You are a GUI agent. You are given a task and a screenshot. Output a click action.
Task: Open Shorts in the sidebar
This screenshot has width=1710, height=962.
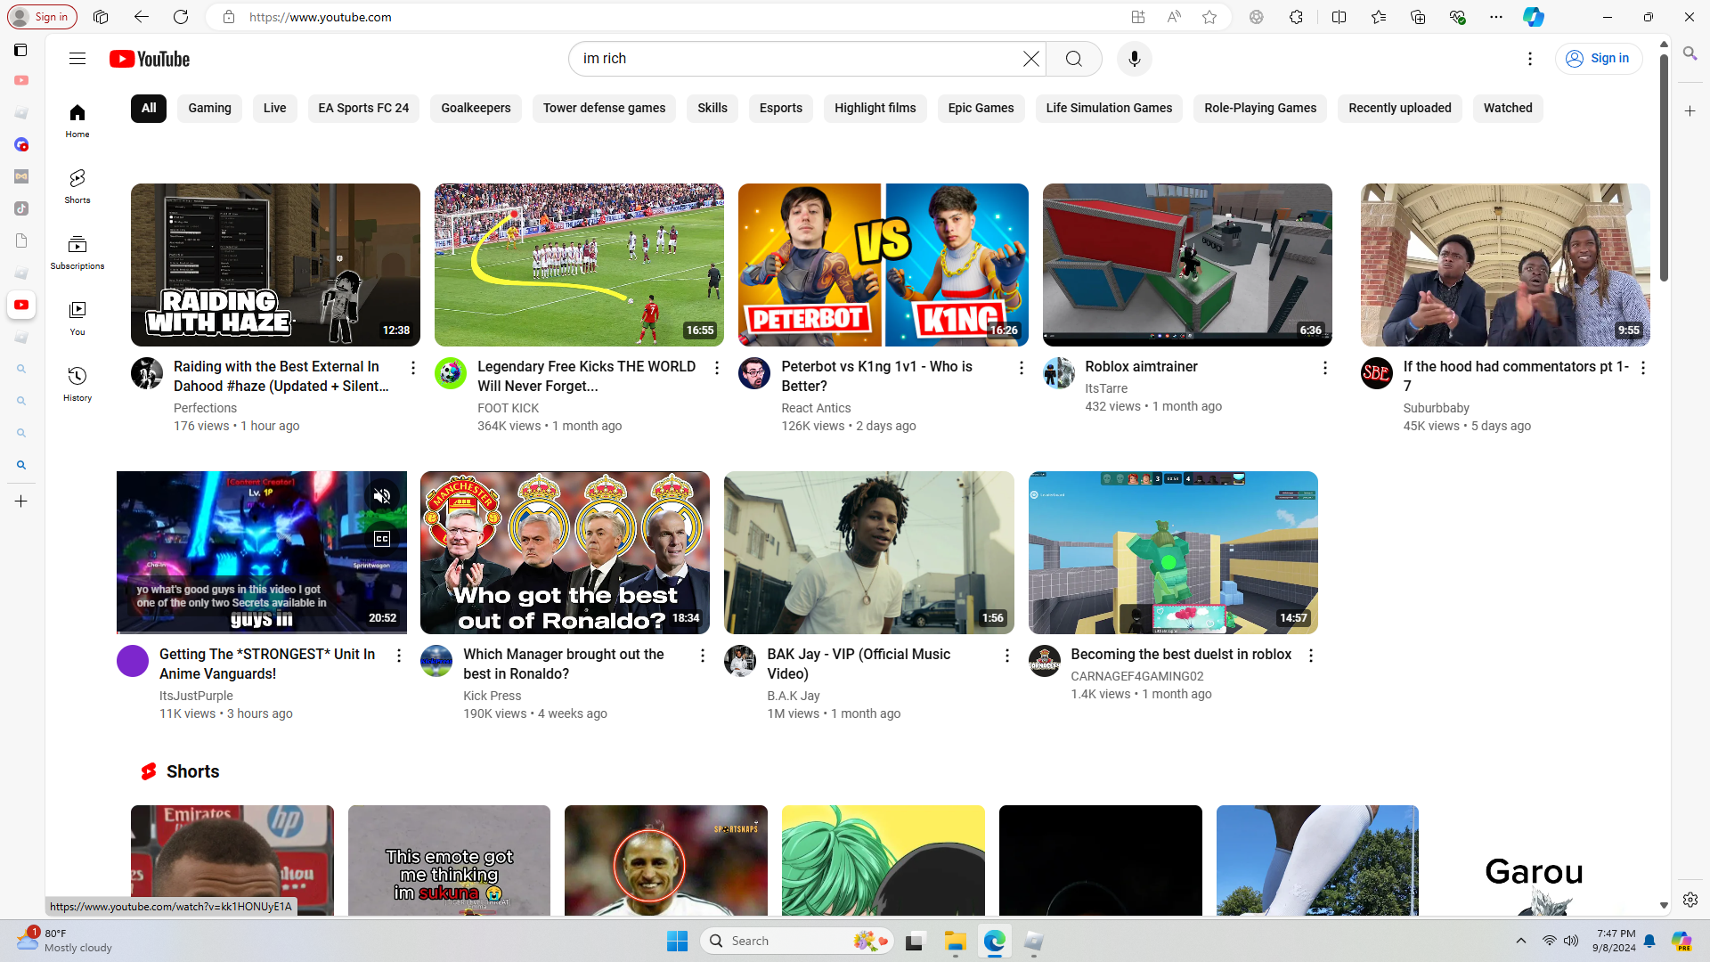(x=77, y=185)
